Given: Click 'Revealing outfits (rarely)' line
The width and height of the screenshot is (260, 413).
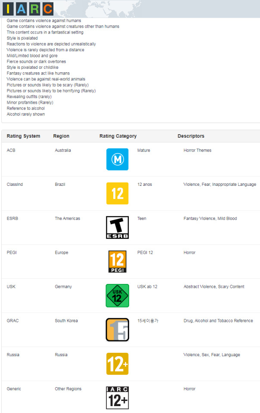Looking at the screenshot, I should (x=29, y=97).
